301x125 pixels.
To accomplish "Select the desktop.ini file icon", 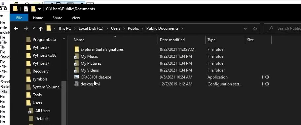I will click(76, 84).
